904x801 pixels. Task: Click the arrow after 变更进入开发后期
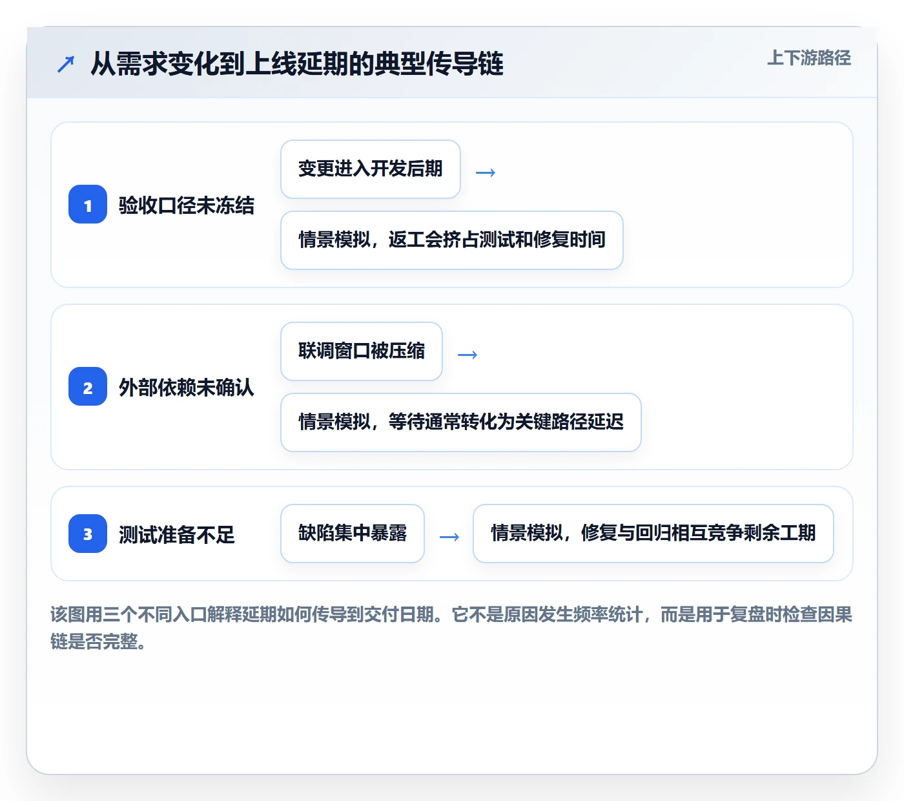[x=486, y=172]
